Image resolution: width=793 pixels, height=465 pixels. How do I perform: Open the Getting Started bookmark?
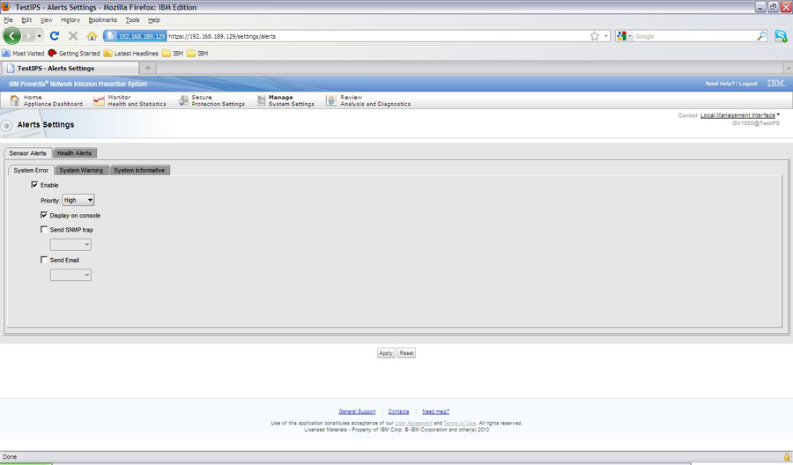(x=74, y=53)
